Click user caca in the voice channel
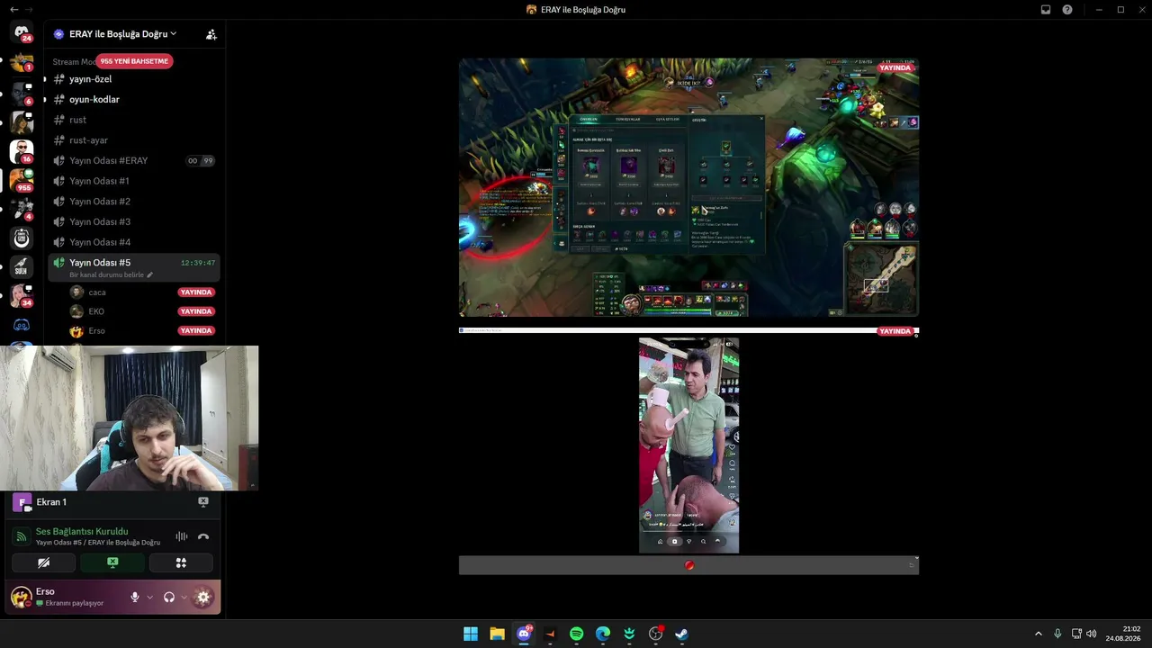 97,292
